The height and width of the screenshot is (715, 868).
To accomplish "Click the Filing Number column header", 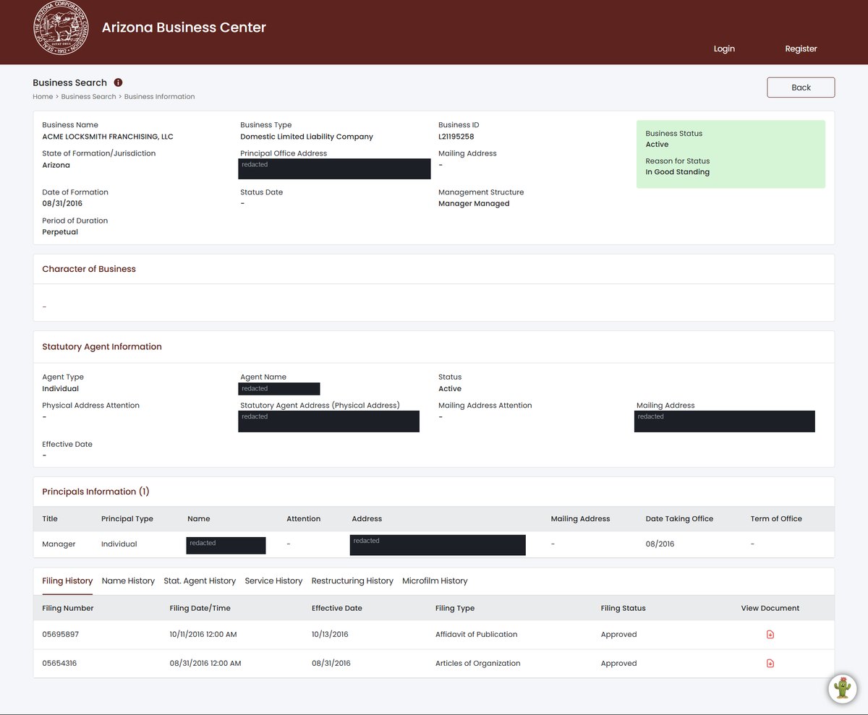I will (68, 608).
